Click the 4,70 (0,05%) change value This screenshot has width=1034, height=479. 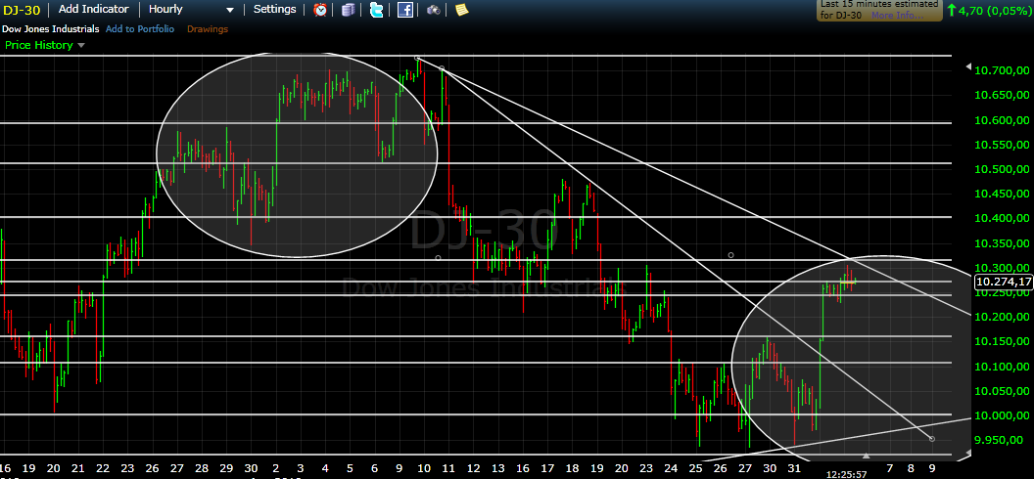pyautogui.click(x=995, y=10)
